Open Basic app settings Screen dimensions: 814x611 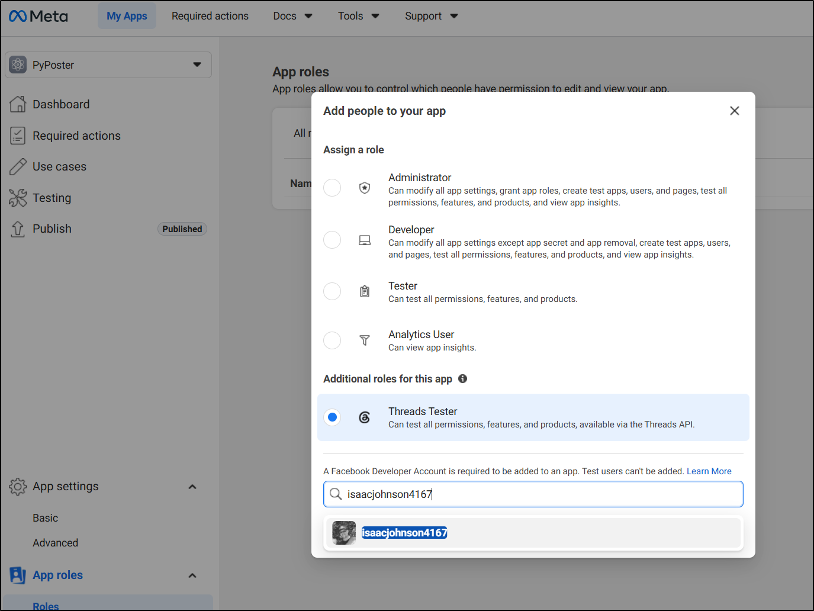[x=46, y=518]
